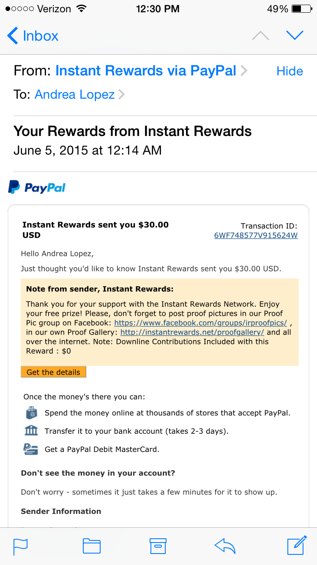Compose a new message with pencil icon
The width and height of the screenshot is (317, 565).
point(297,545)
